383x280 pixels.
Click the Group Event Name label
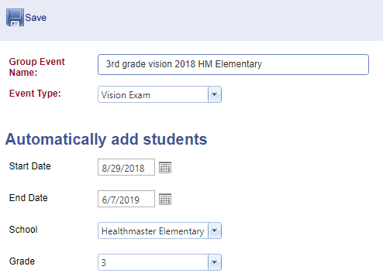tap(36, 67)
